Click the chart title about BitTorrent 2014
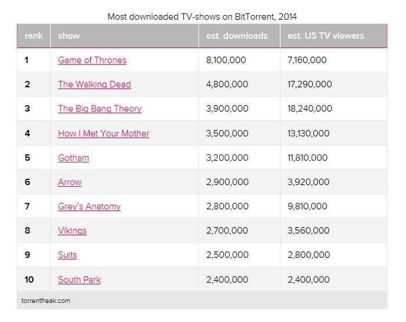 tap(202, 16)
